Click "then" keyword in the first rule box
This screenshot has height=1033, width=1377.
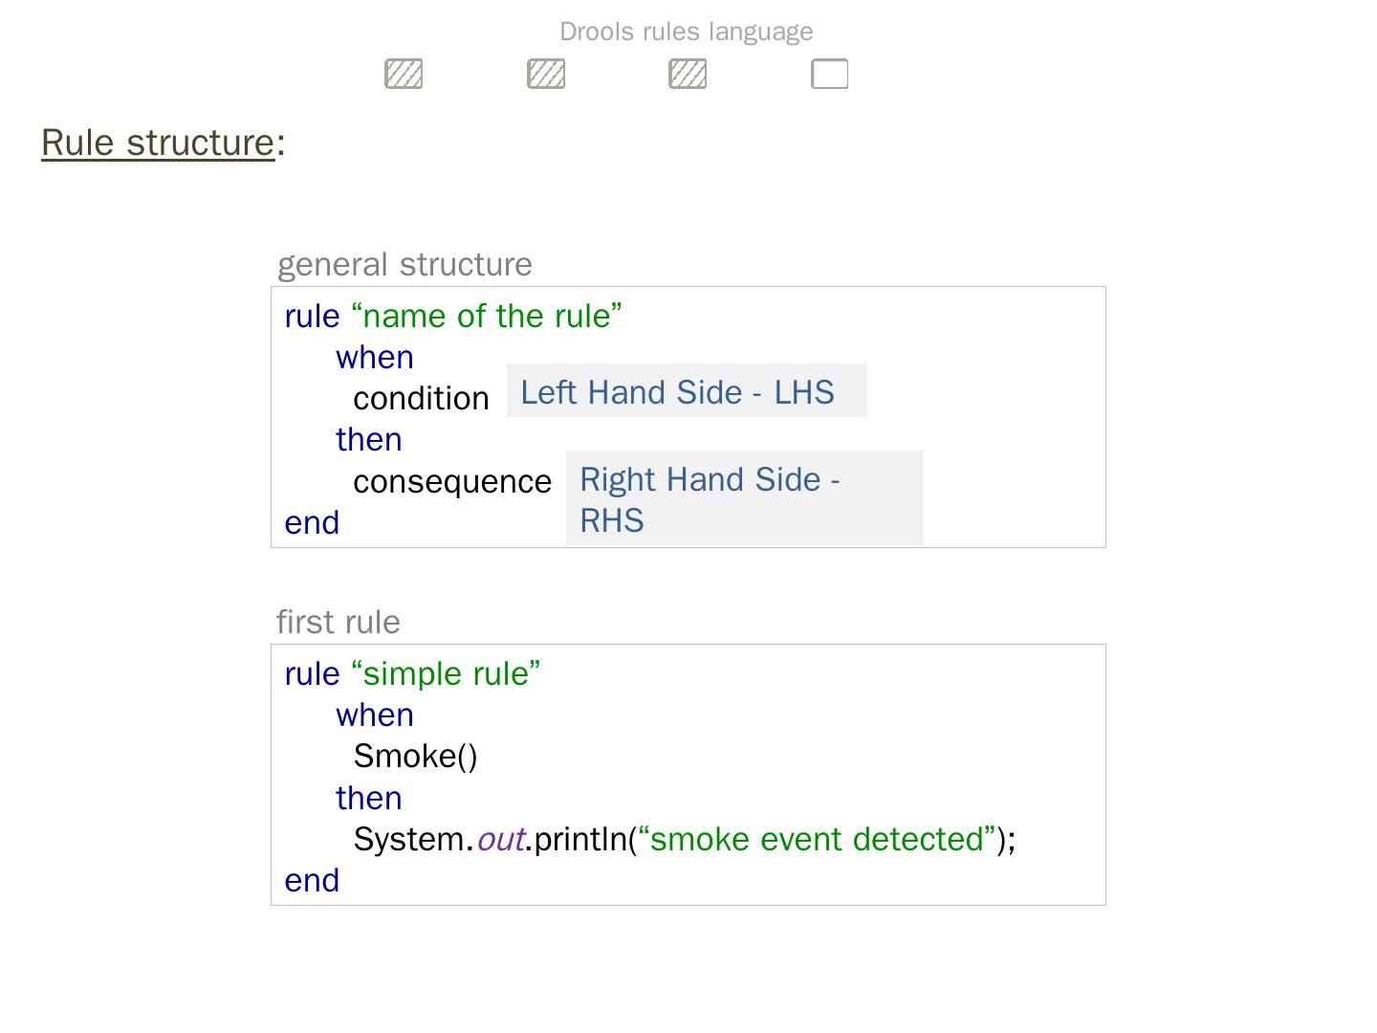[x=369, y=798]
